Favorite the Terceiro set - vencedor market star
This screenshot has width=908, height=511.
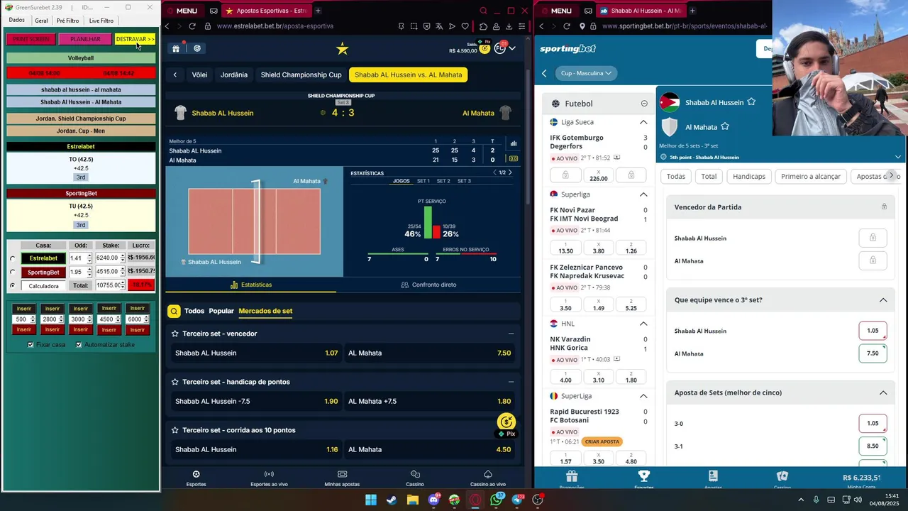click(175, 334)
